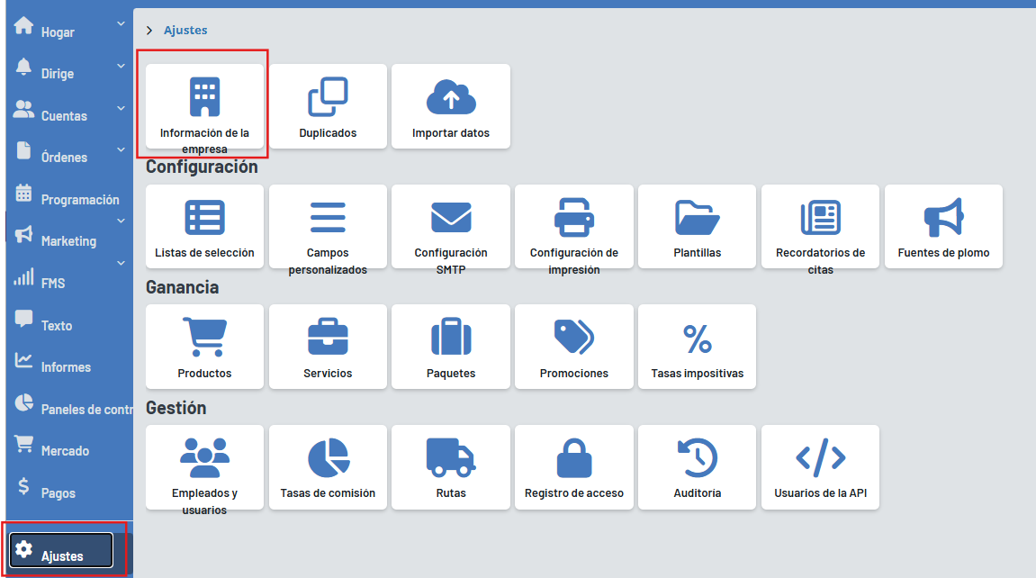Screen dimensions: 1036x578
Task: Open Productos shopping cart icon
Action: [x=204, y=337]
